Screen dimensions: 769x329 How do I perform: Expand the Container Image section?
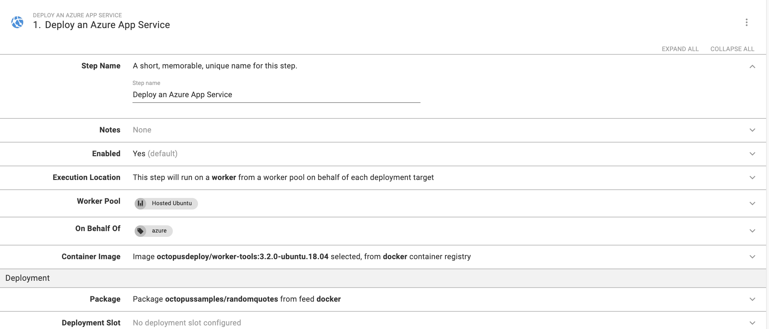click(752, 257)
